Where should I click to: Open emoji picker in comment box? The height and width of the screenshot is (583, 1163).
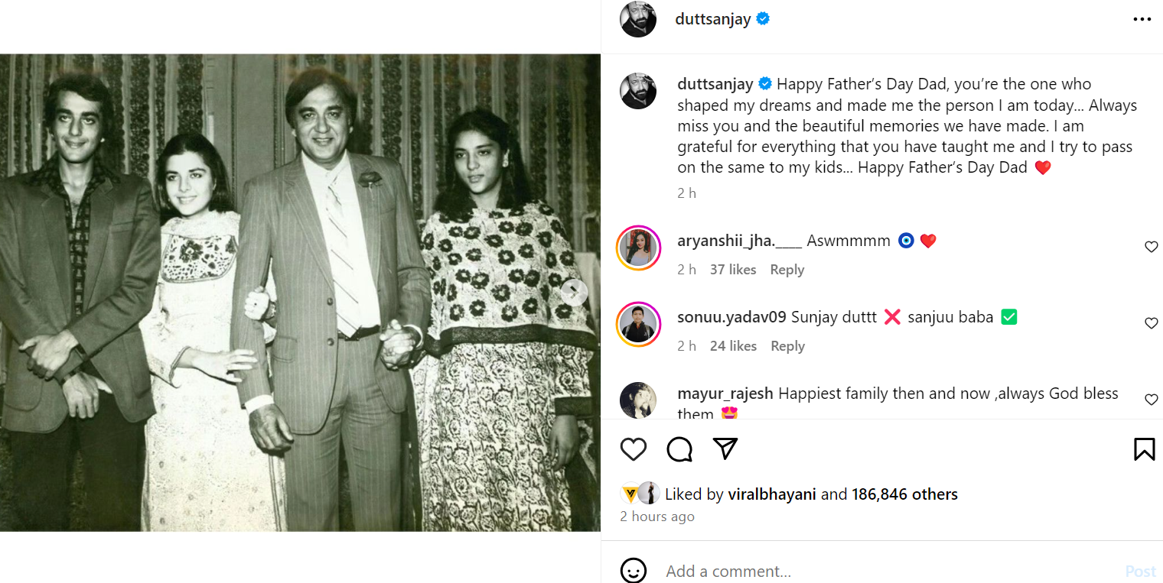click(634, 571)
